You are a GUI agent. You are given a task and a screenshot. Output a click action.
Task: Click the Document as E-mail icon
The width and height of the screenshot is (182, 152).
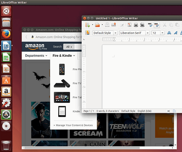[x=114, y=25]
